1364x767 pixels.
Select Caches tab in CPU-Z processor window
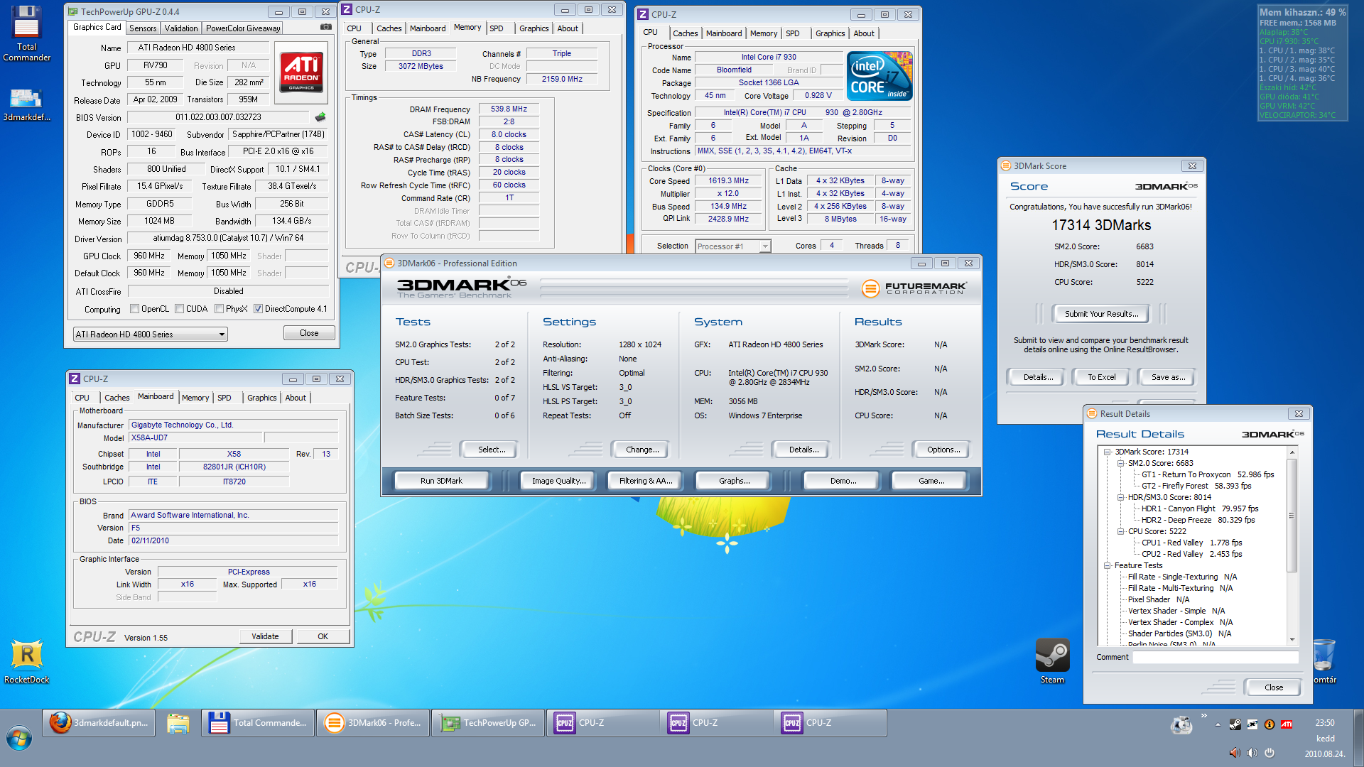coord(685,33)
